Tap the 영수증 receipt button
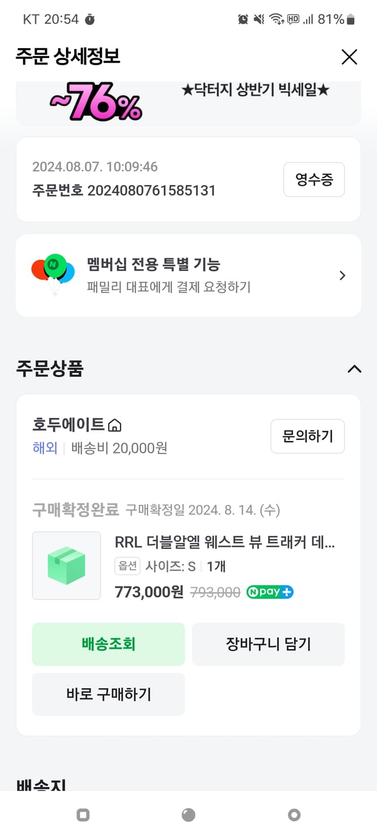377x838 pixels. 314,179
